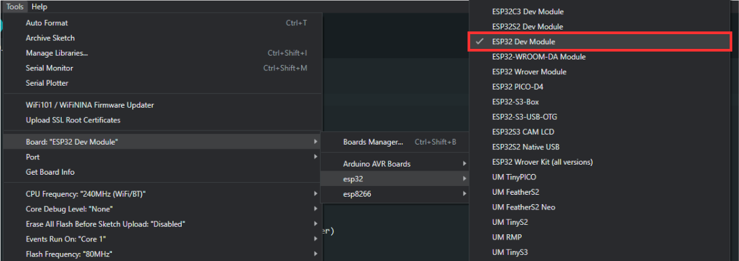Viewport: 739px width, 261px height.
Task: Select the checked ESP32 Dev Module board
Action: click(600, 42)
